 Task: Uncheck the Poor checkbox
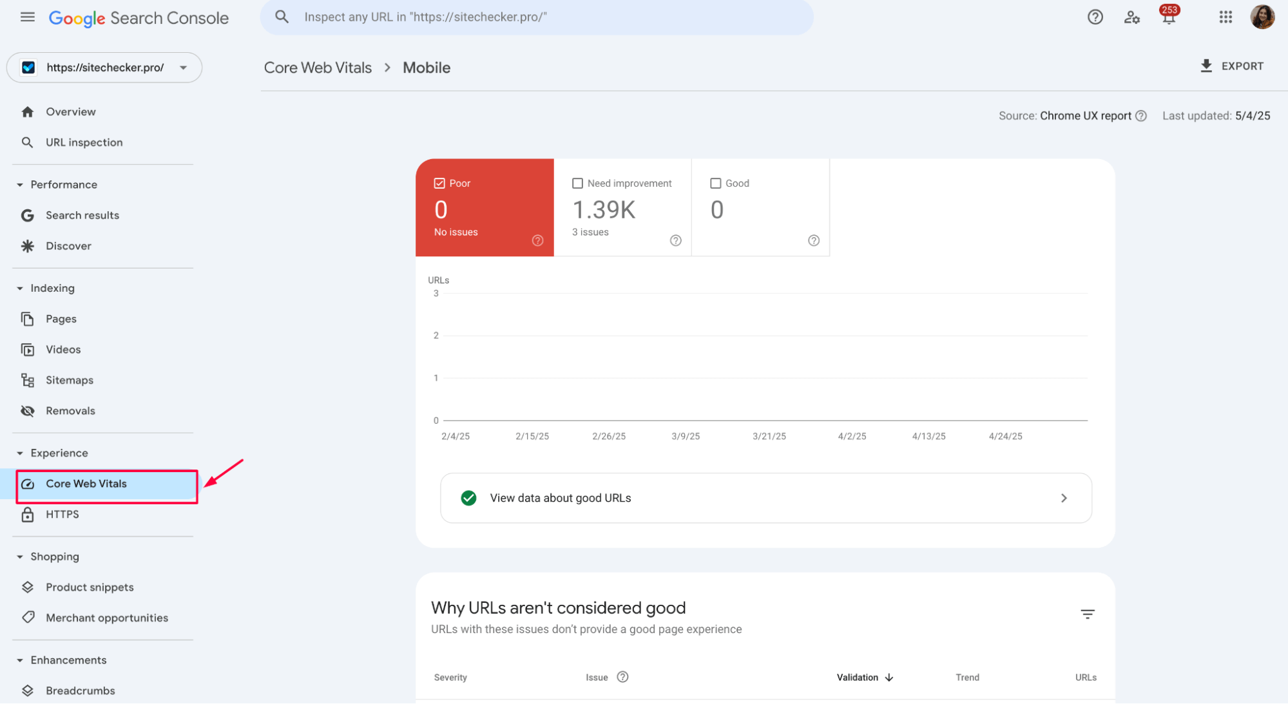[439, 184]
